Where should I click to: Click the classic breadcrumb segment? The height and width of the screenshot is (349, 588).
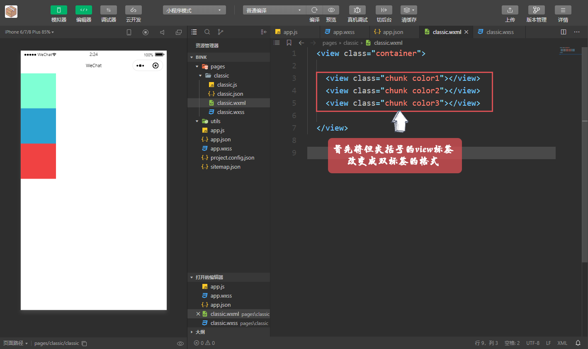pyautogui.click(x=351, y=43)
